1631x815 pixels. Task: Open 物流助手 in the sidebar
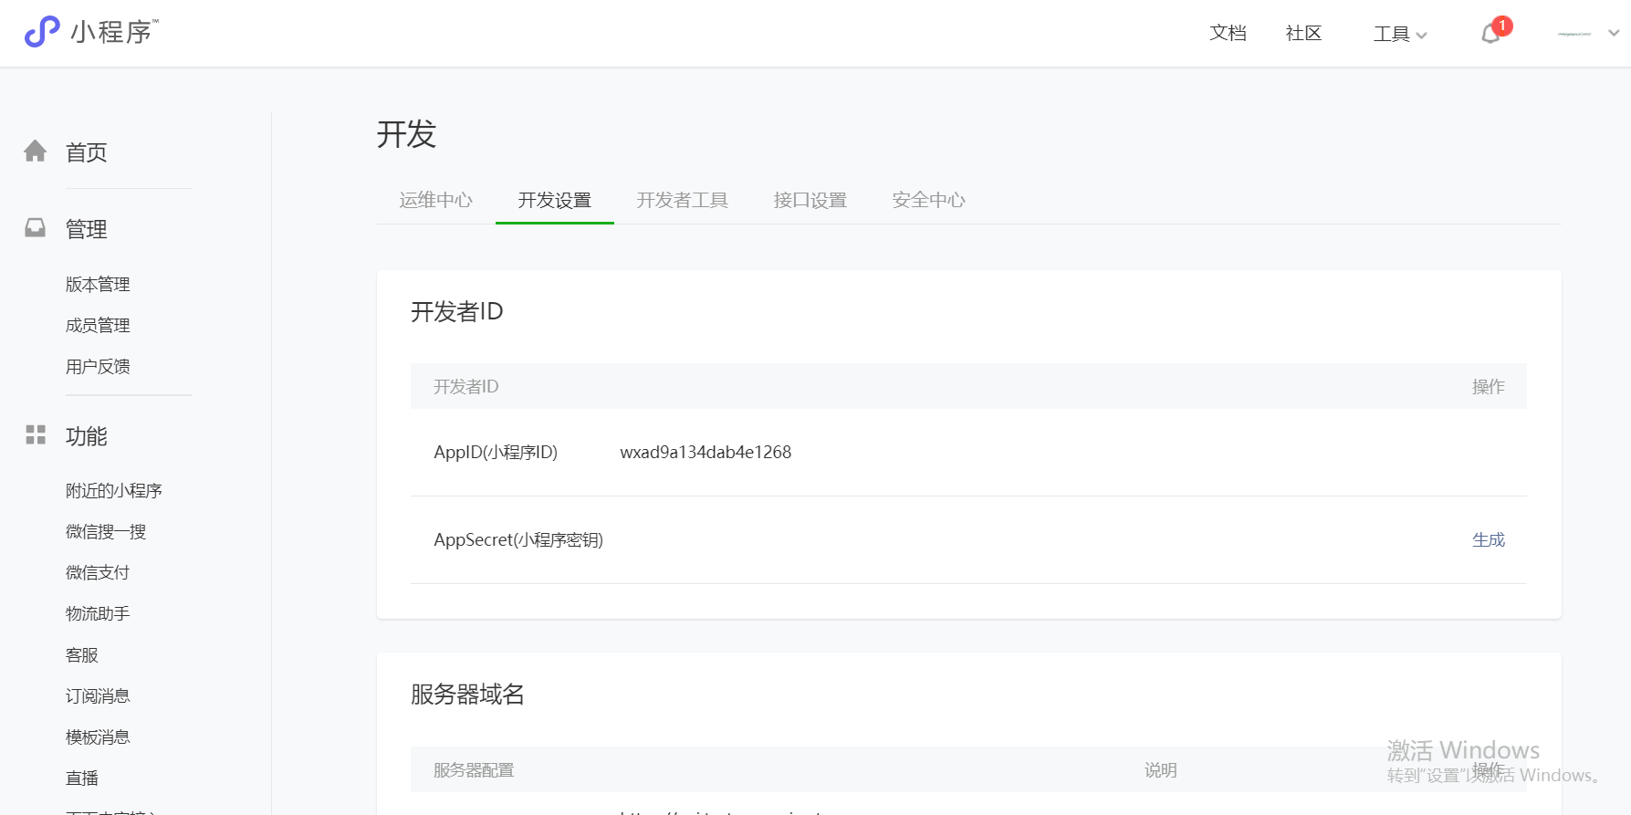pyautogui.click(x=98, y=613)
